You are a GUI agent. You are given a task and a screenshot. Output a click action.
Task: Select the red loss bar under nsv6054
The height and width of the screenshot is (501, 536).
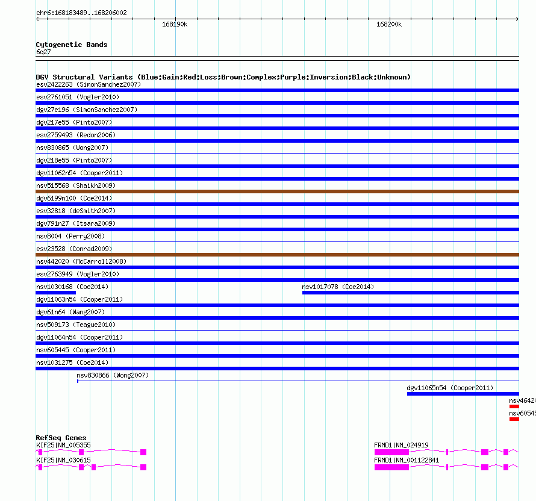(x=514, y=419)
